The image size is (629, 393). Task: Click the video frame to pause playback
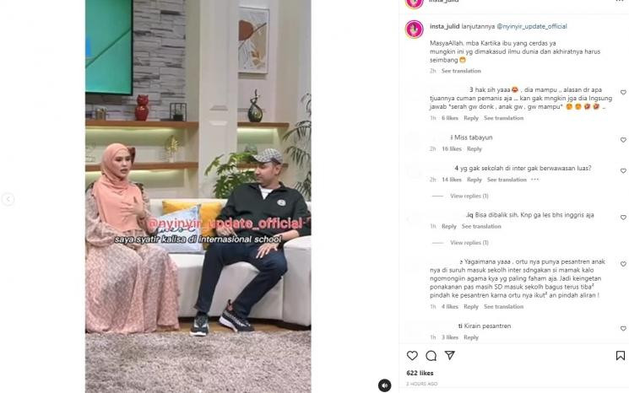198,196
